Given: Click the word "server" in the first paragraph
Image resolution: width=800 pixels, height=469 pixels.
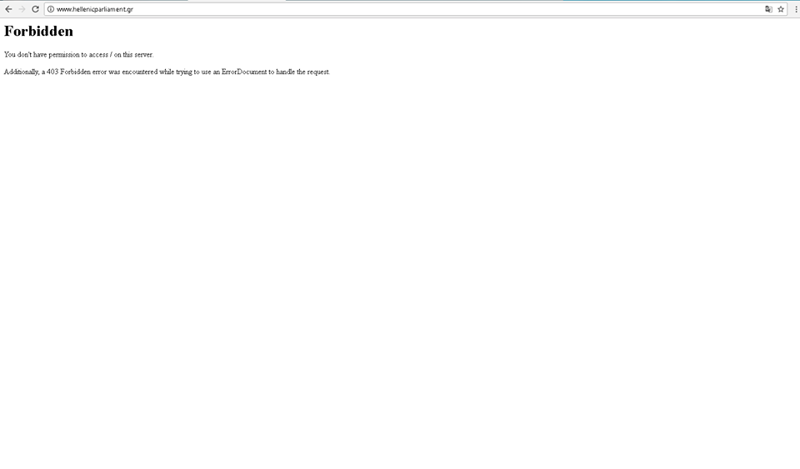Looking at the screenshot, I should point(143,55).
